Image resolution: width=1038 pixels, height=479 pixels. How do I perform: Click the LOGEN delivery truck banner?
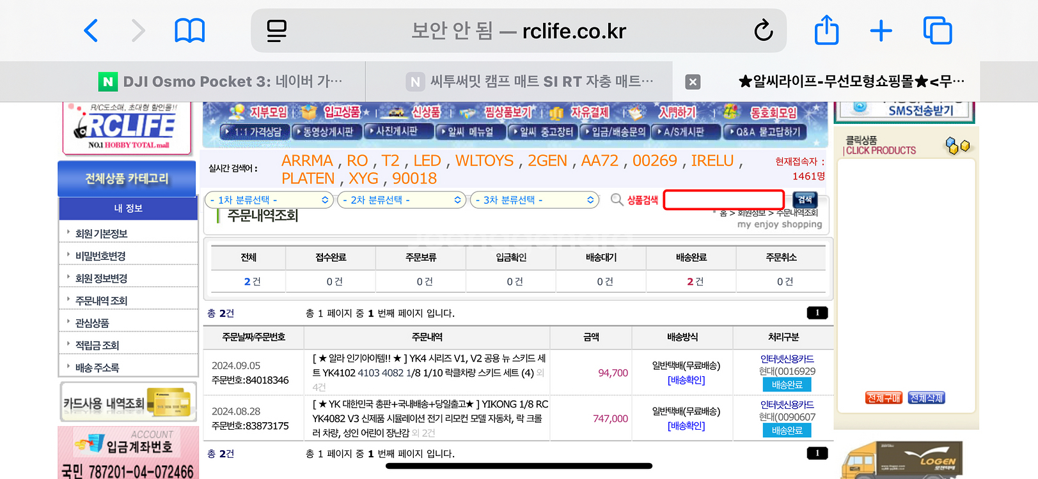902,460
